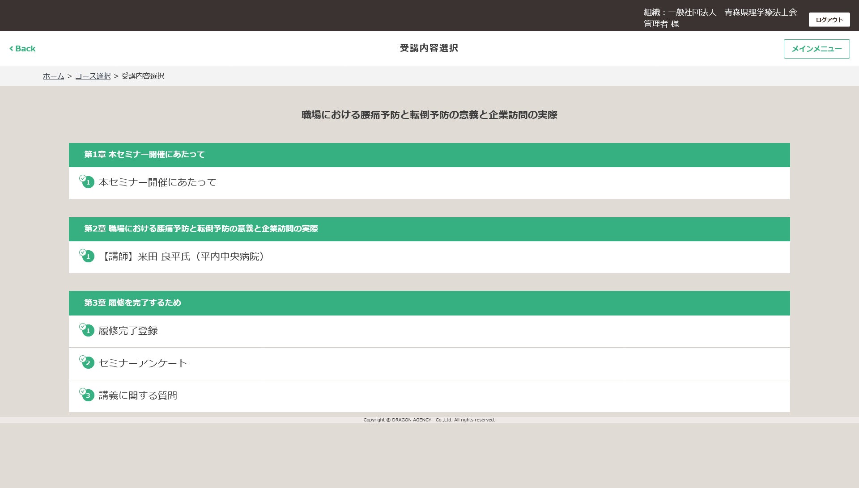The height and width of the screenshot is (488, 859).
Task: Click chapter header 第2章 職場における腰痛予防
Action: pyautogui.click(x=201, y=229)
